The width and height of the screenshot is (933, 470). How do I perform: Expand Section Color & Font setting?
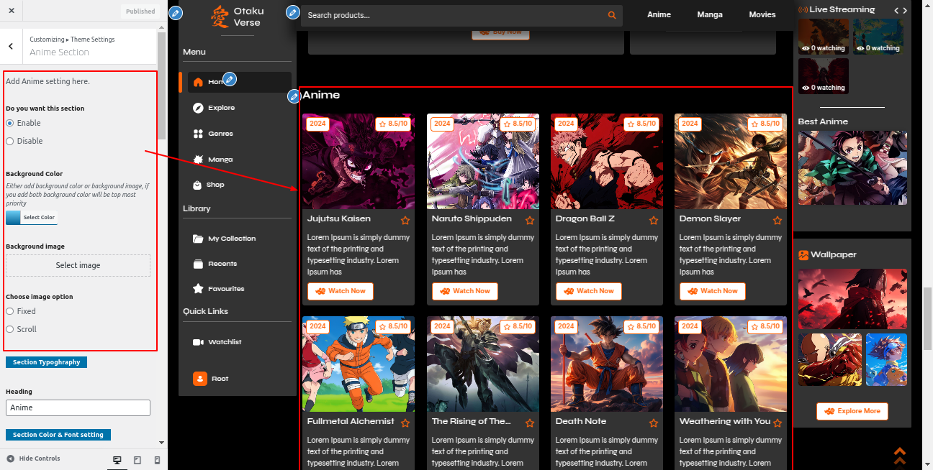[x=58, y=435]
